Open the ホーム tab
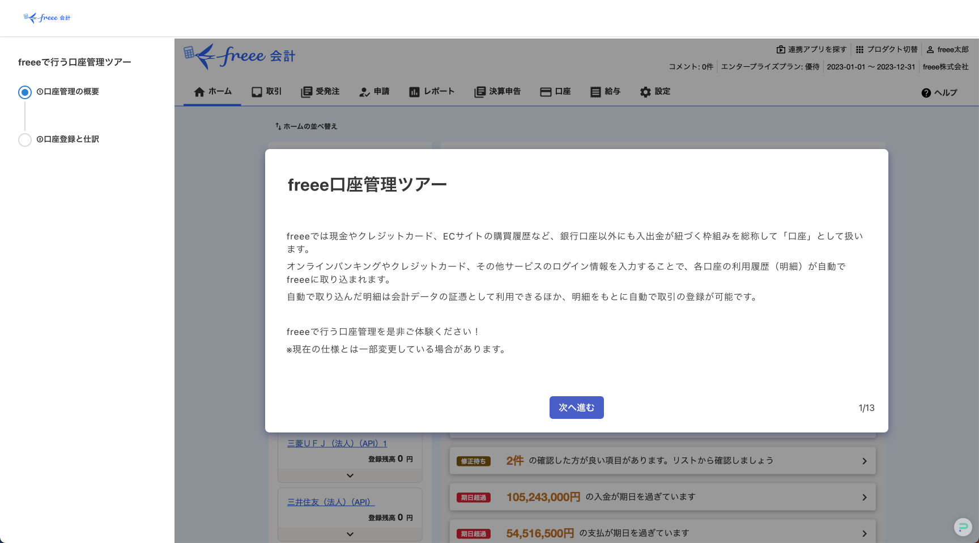The height and width of the screenshot is (543, 979). [x=212, y=92]
